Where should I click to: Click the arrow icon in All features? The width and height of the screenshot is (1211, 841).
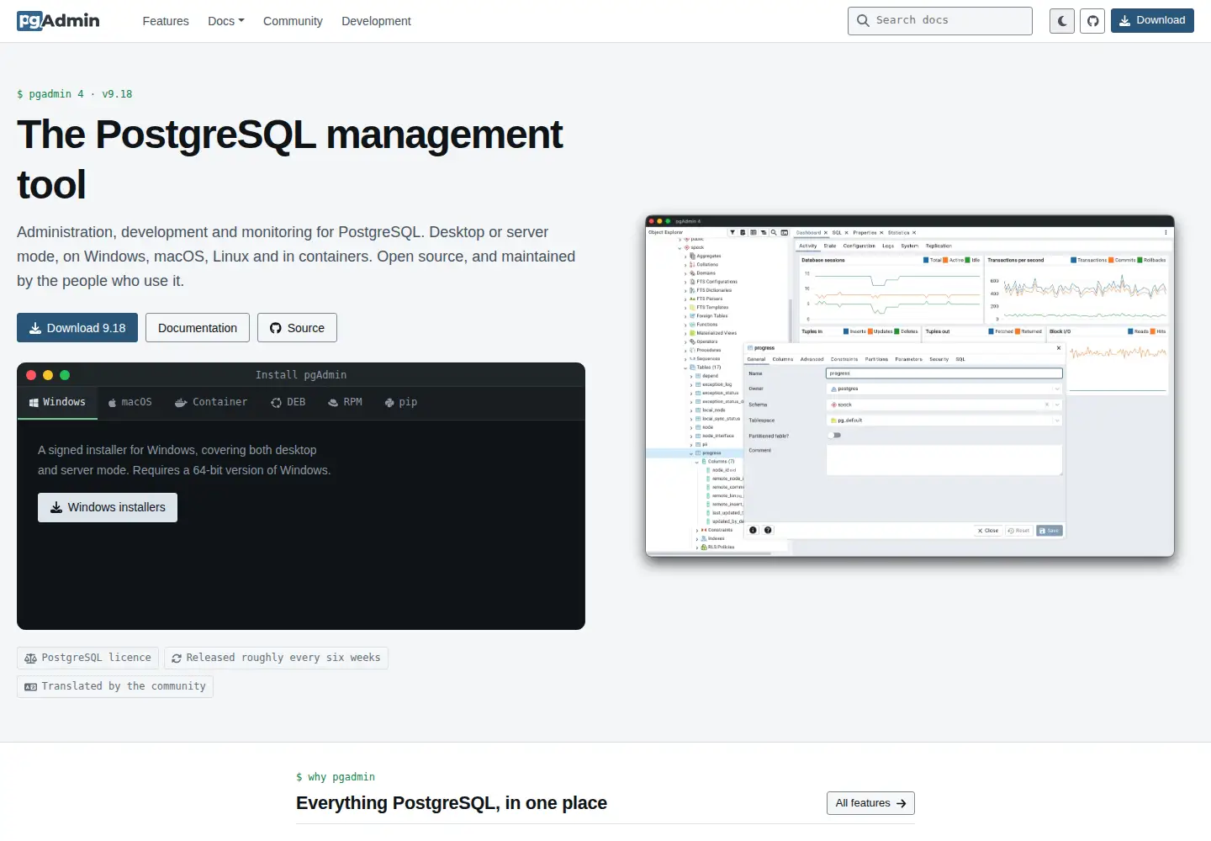coord(901,803)
